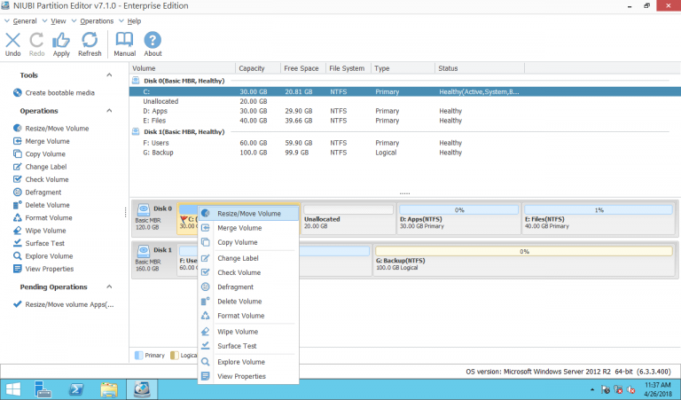Click the Refresh toolbar icon
This screenshot has height=400, width=681.
[x=90, y=44]
